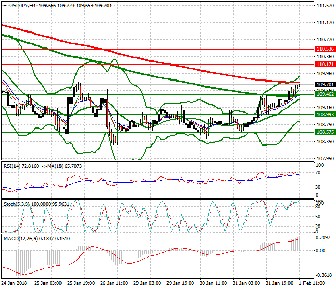Select the 25 Jan 19:00 time label

[x=81, y=283]
